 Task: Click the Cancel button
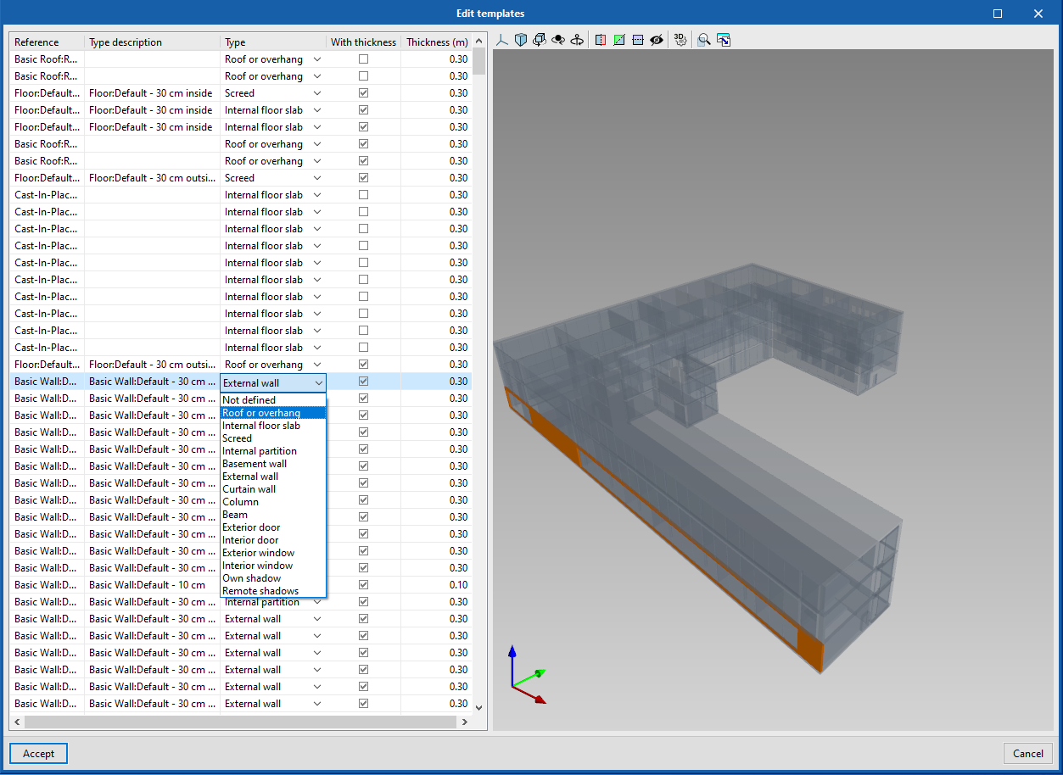coord(1027,753)
